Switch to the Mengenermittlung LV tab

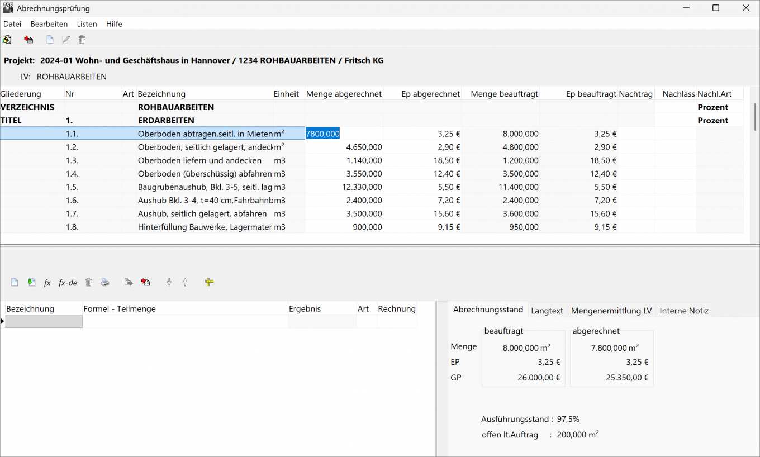tap(611, 311)
